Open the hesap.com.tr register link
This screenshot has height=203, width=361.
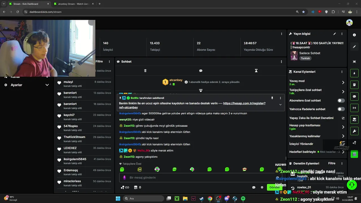pos(244,103)
